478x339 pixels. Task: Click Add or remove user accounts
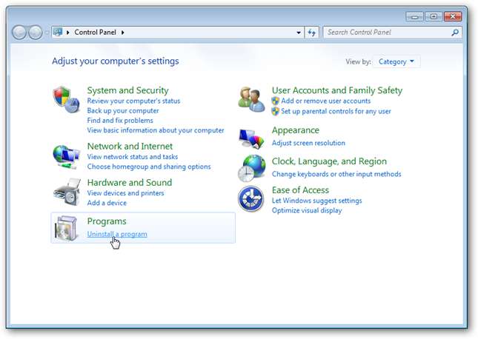pos(325,101)
